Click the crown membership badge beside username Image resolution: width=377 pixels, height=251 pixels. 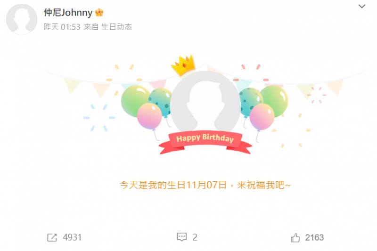point(99,12)
